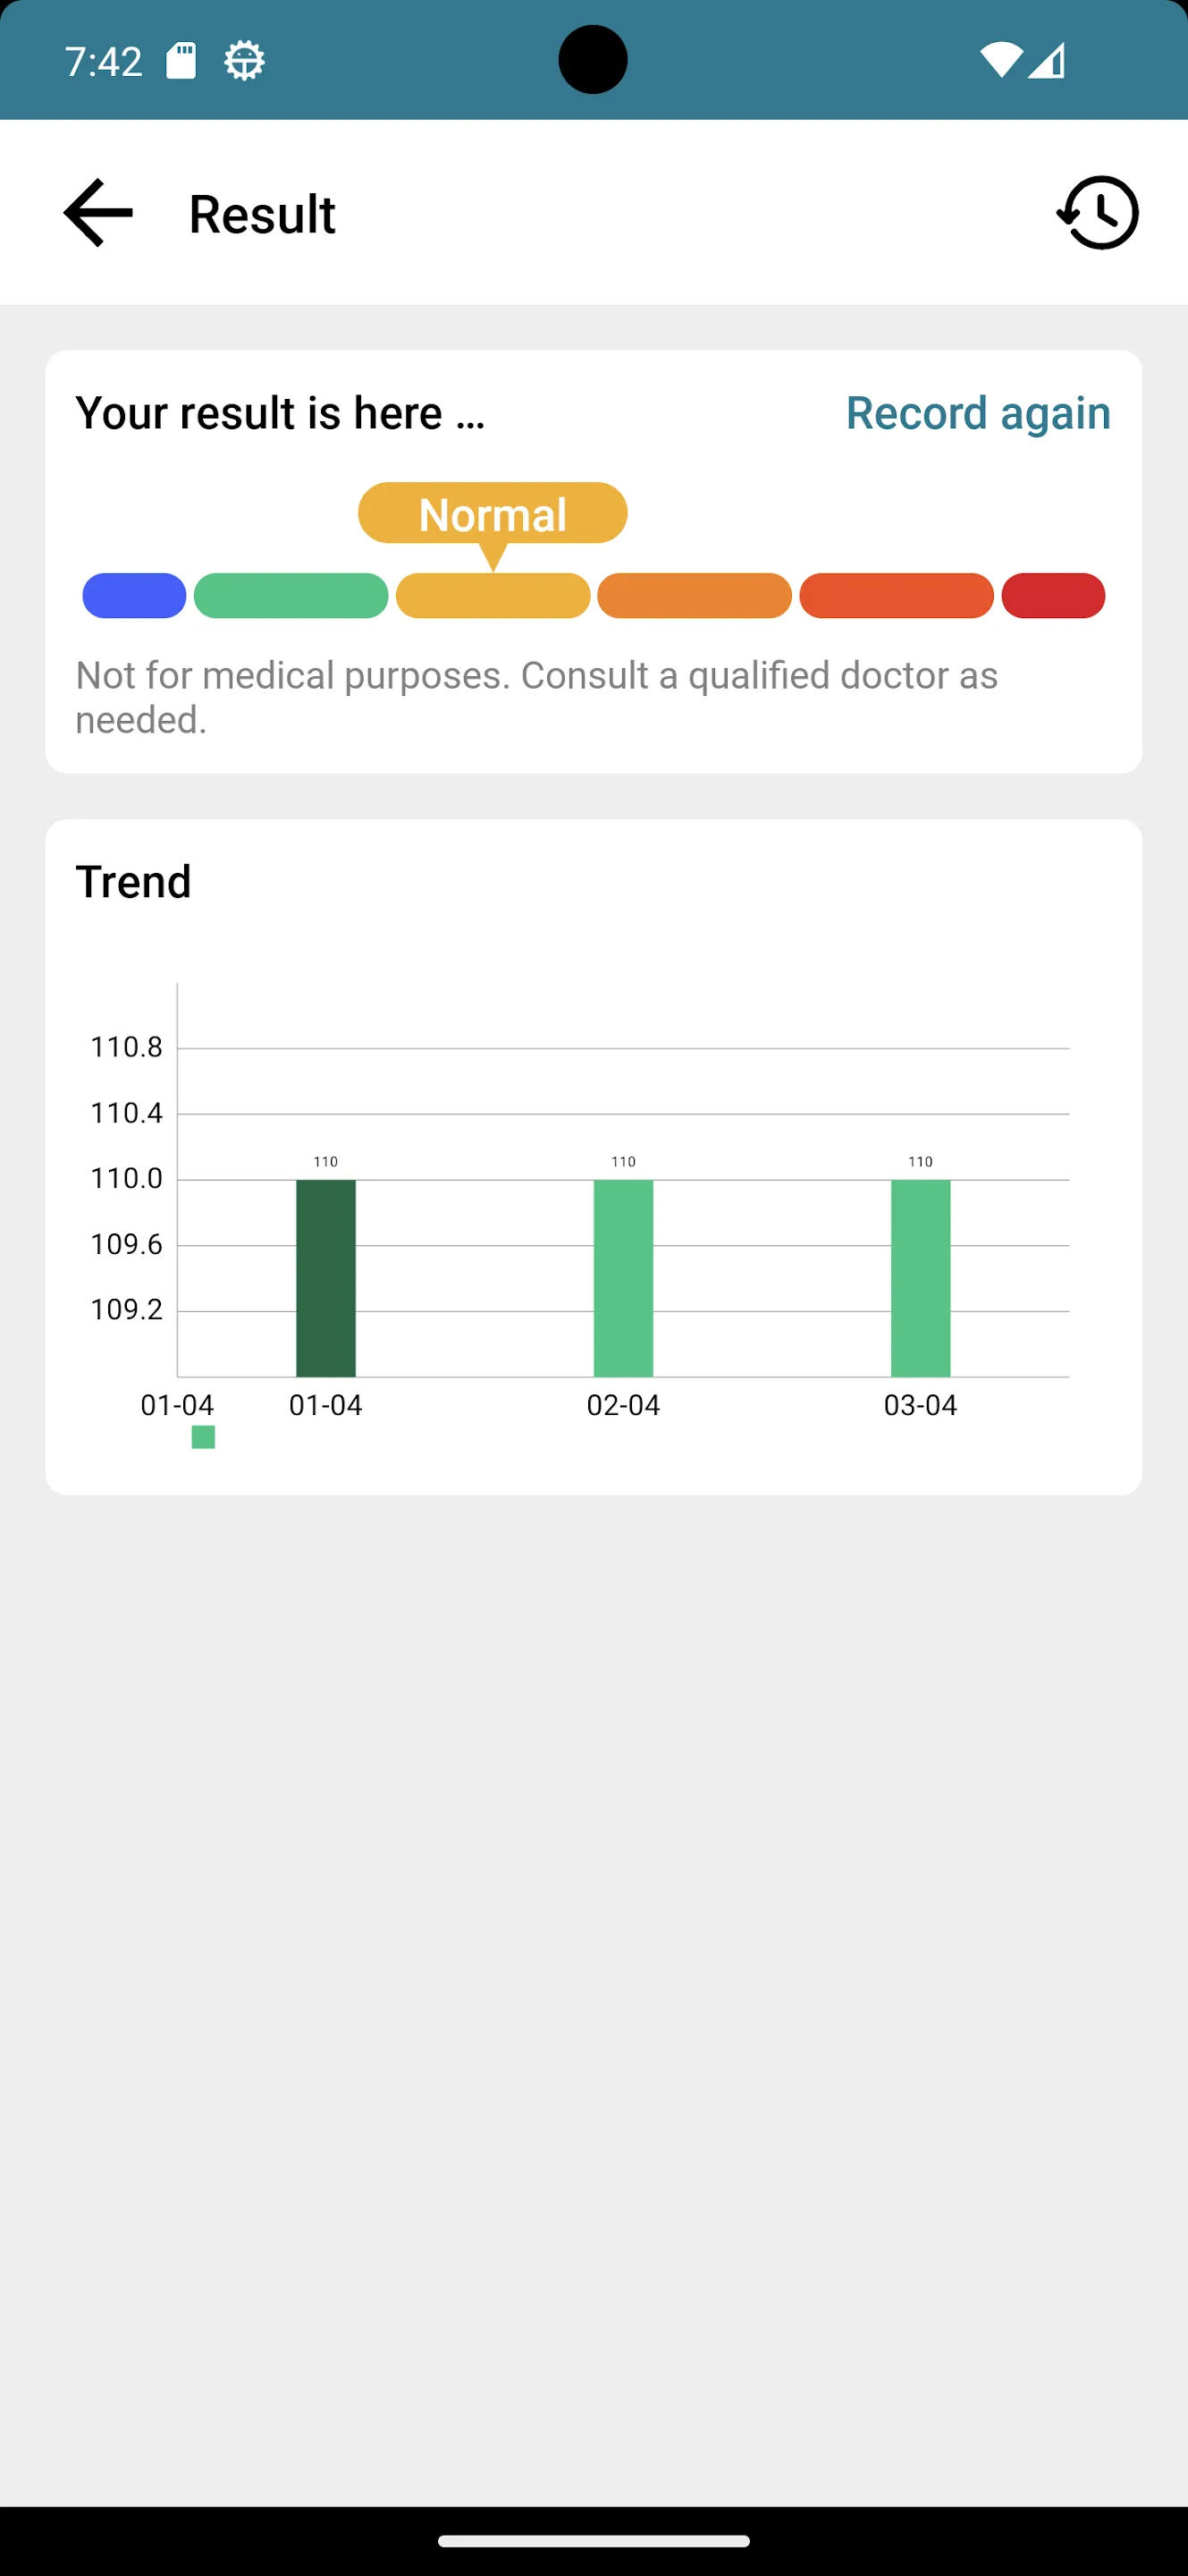Tap the Normal result label bubble
The image size is (1188, 2576).
pos(493,514)
